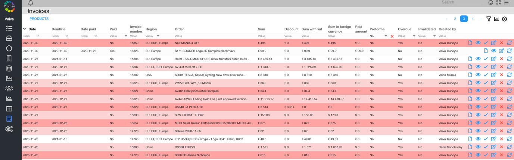View invoice 14765 with eye icon
Image resolution: width=514 pixels, height=160 pixels.
[478, 139]
